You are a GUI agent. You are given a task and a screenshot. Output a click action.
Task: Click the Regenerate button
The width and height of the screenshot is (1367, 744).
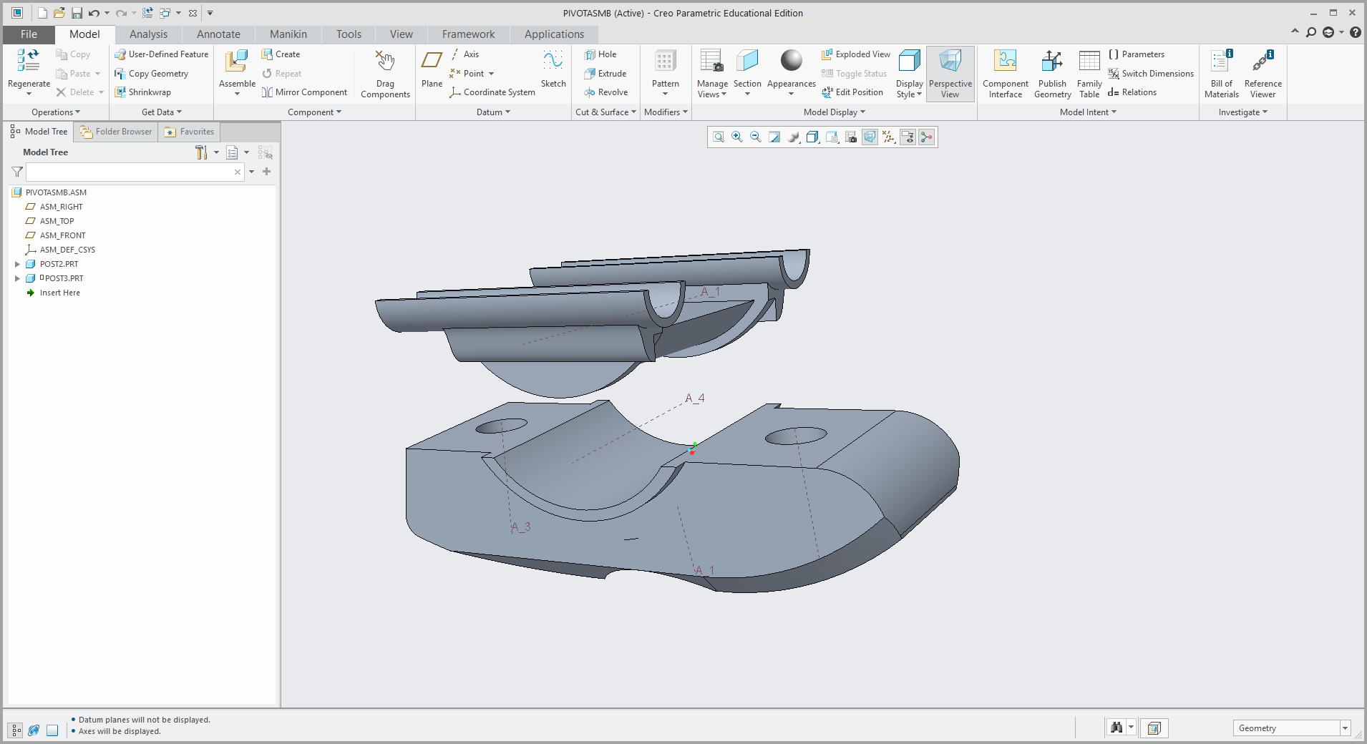(x=28, y=69)
